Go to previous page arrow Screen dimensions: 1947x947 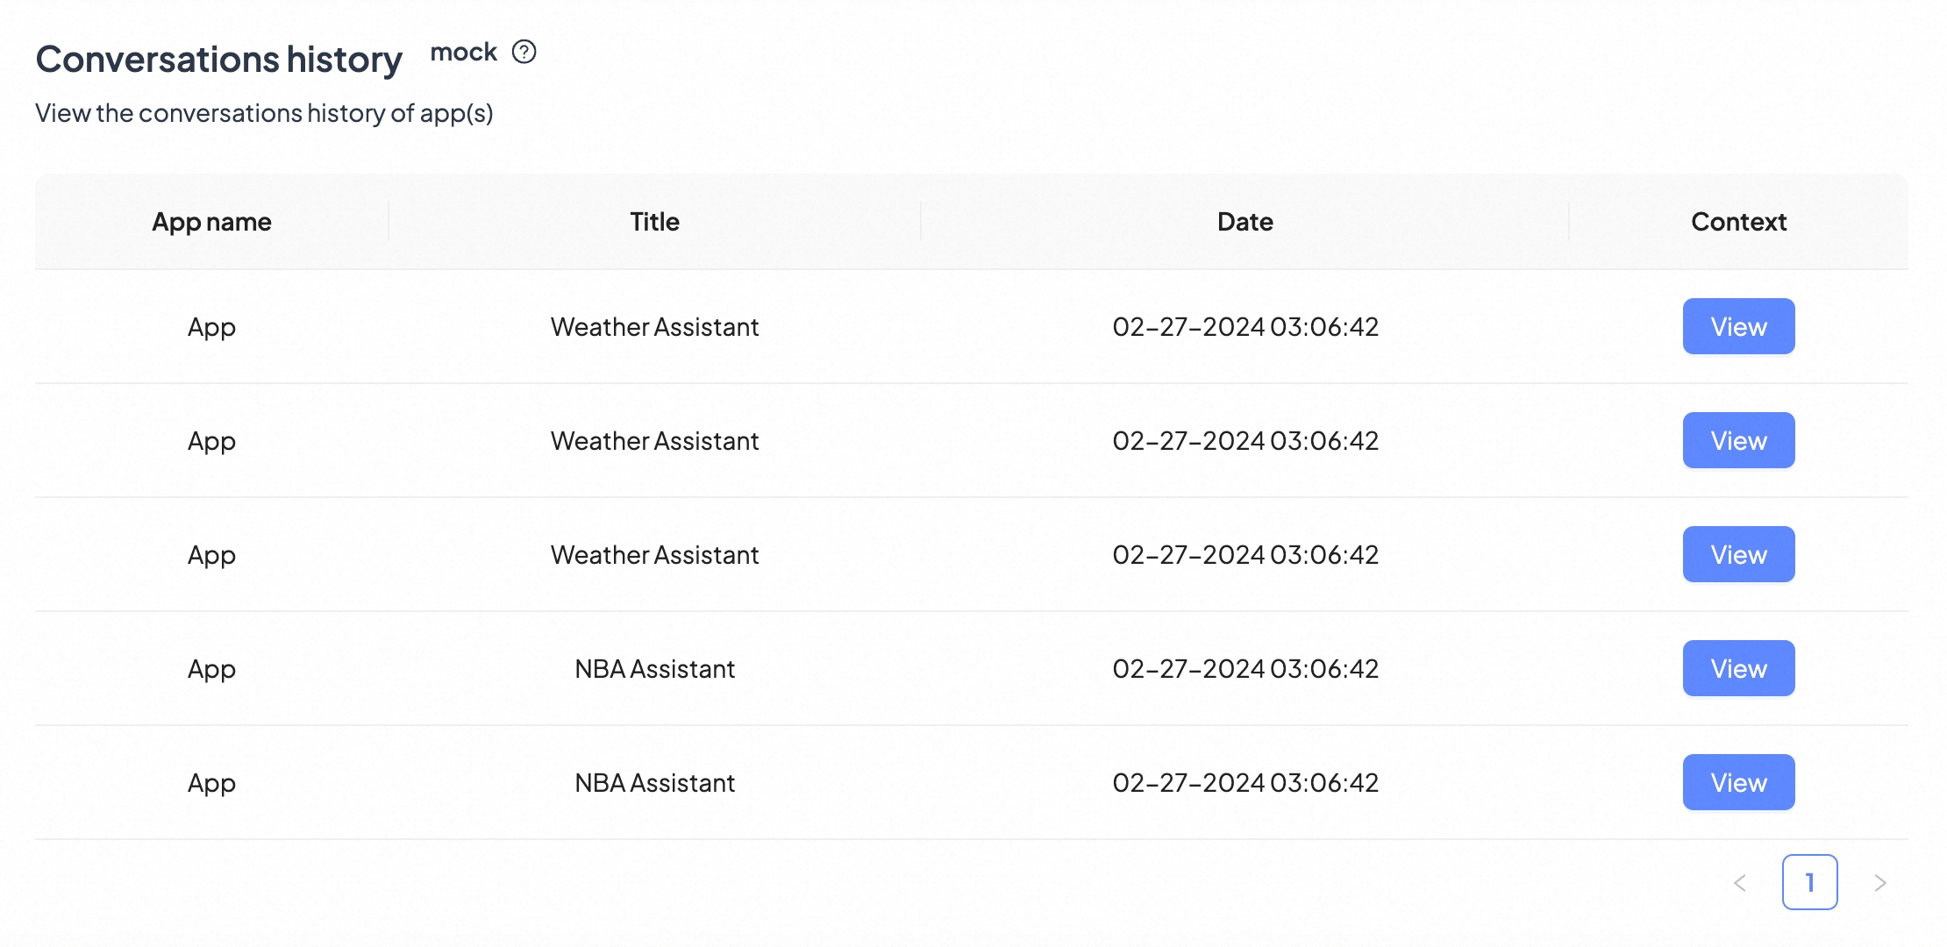coord(1740,883)
